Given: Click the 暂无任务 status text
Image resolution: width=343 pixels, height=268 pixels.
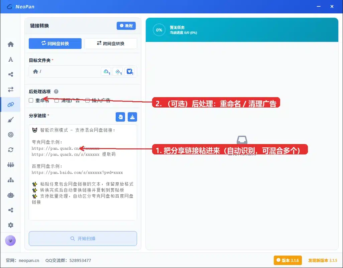Looking at the screenshot, I should coord(177,27).
